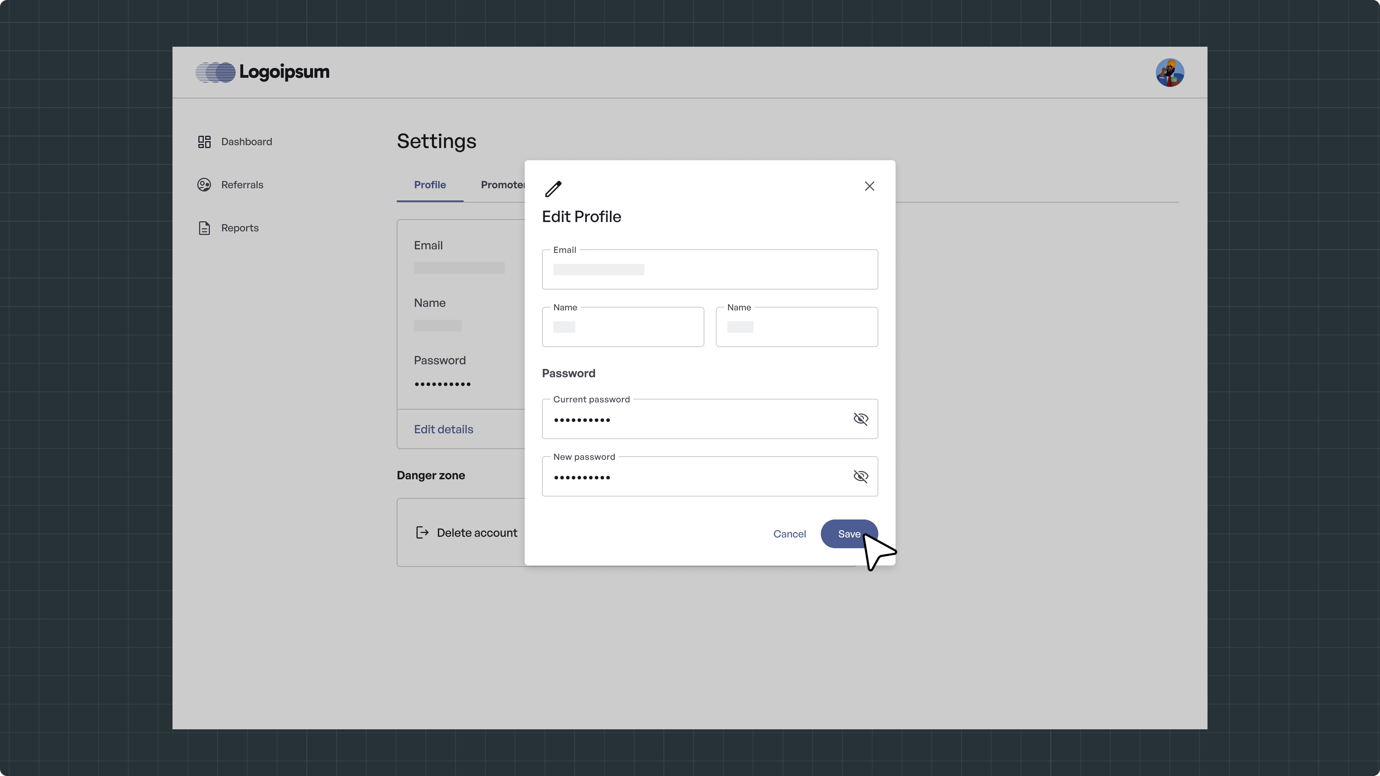
Task: Open the user avatar menu
Action: point(1169,73)
